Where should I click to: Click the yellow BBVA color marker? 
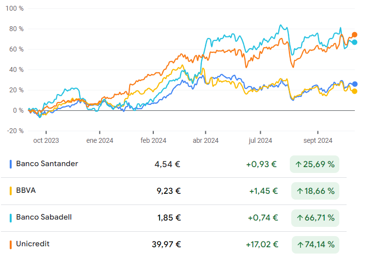point(11,191)
